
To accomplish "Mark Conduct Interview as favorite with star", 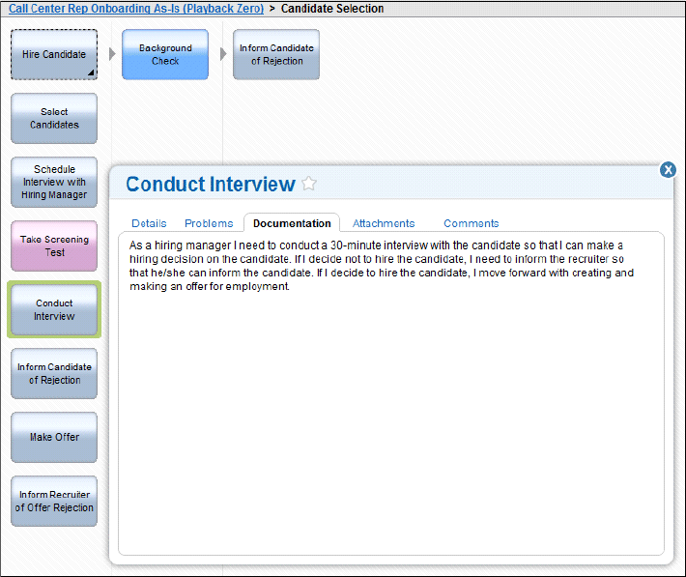I will pos(309,184).
